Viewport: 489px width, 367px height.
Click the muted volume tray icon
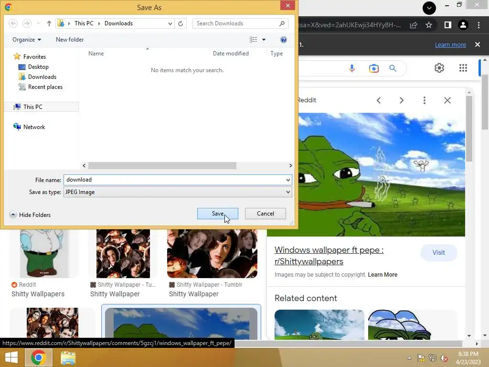tap(444, 358)
